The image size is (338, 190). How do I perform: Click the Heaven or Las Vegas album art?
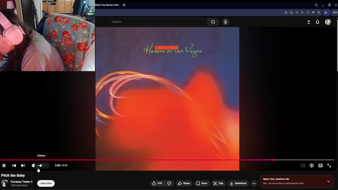coord(167,99)
